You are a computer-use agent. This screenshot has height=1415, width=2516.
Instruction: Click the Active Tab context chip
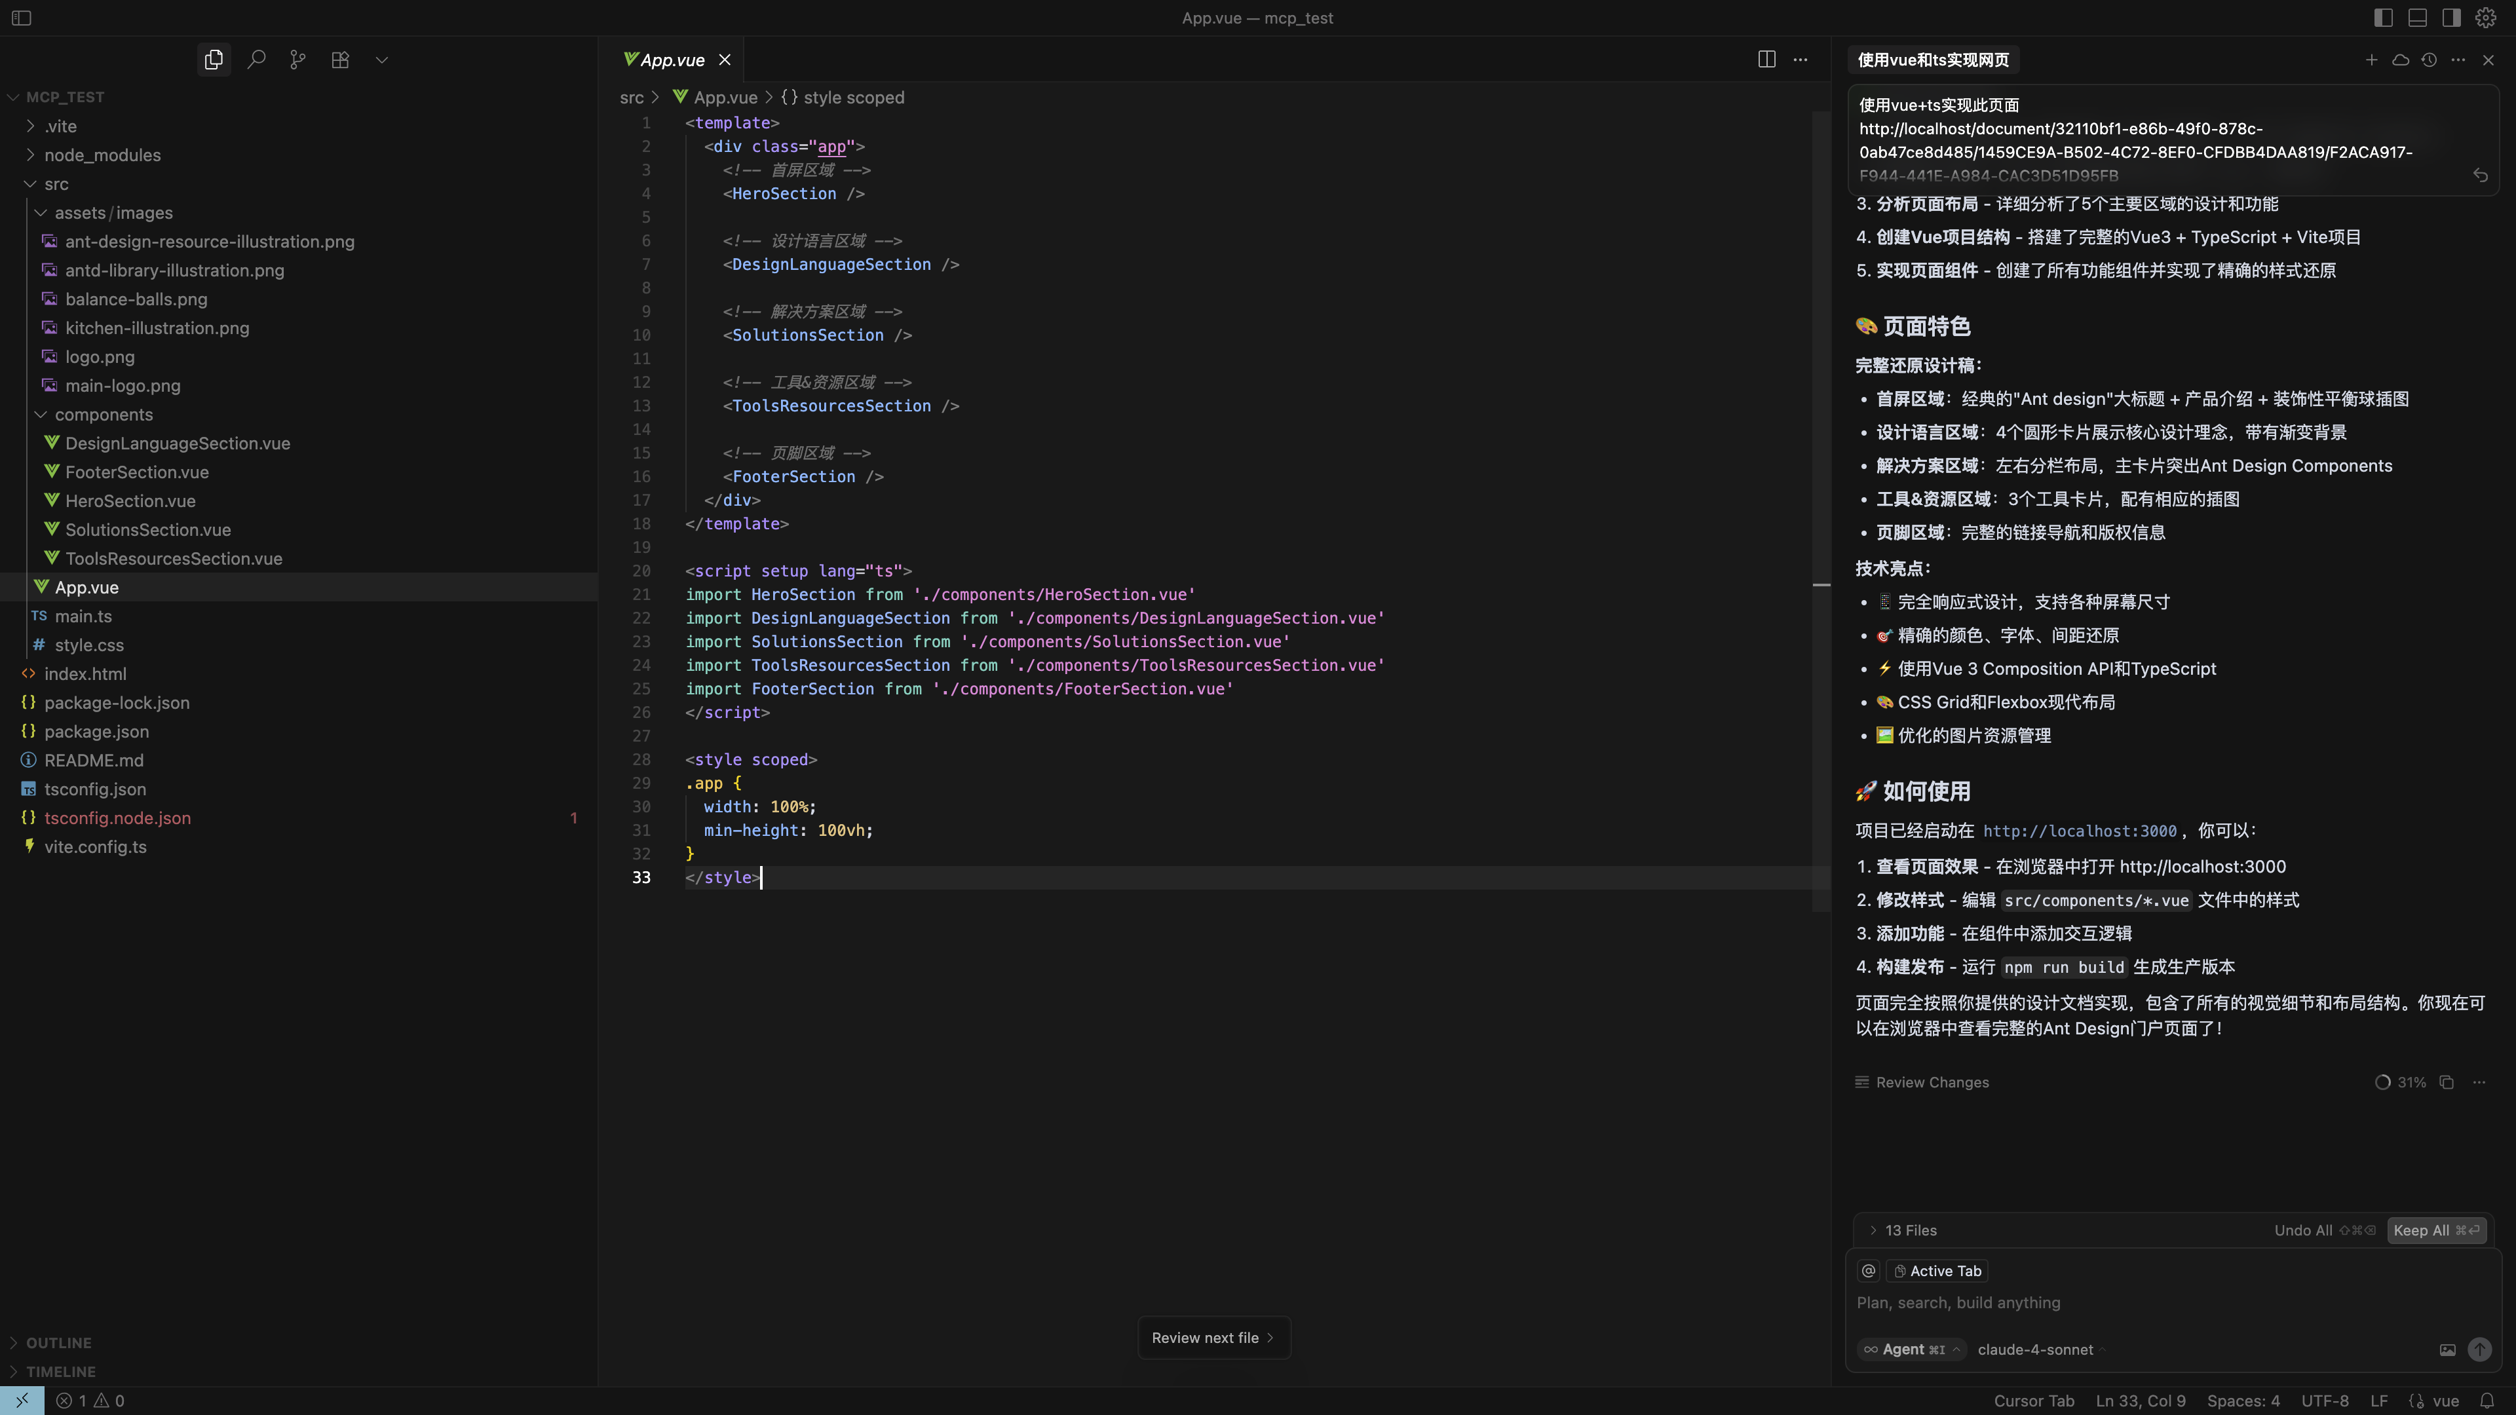tap(1938, 1272)
